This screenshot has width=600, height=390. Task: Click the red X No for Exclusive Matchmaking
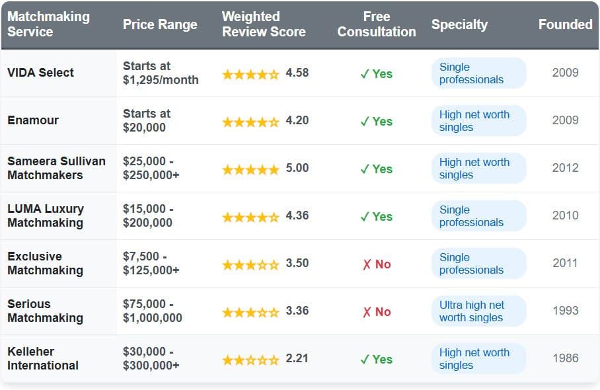click(377, 264)
